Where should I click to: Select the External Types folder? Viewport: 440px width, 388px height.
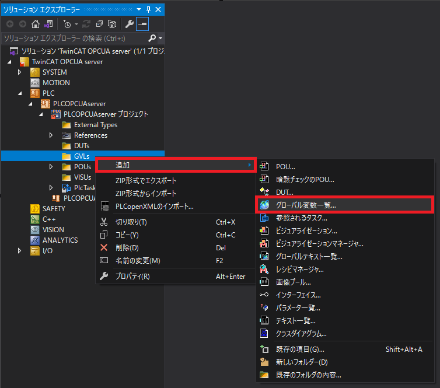[x=96, y=125]
